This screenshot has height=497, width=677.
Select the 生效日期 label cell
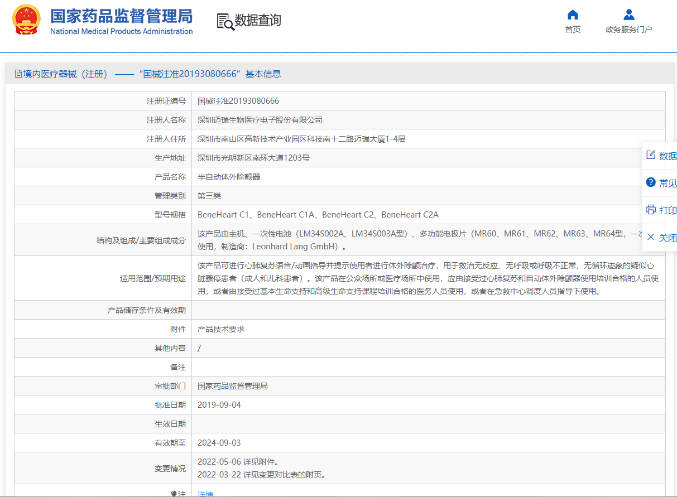(x=103, y=424)
